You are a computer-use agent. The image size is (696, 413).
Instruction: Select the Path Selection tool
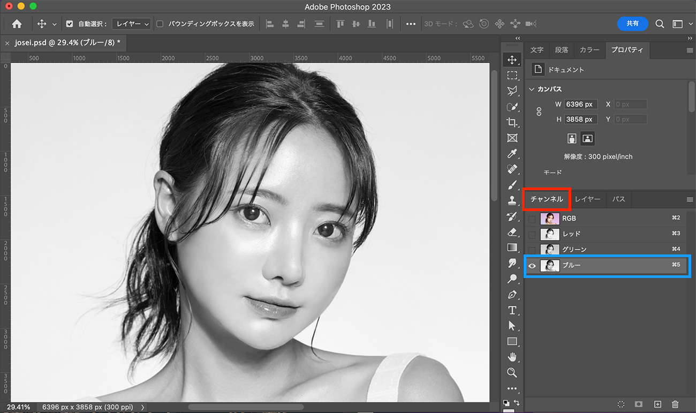tap(512, 326)
